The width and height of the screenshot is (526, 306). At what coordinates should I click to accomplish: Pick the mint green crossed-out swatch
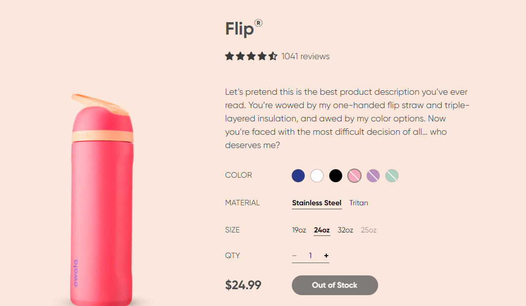[x=392, y=176]
